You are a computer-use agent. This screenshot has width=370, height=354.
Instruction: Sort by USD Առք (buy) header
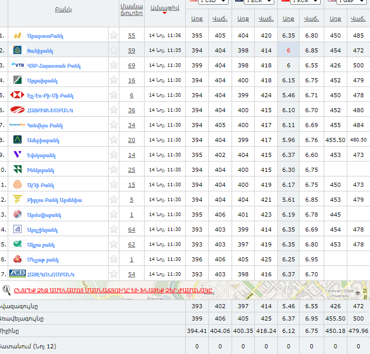tap(197, 19)
